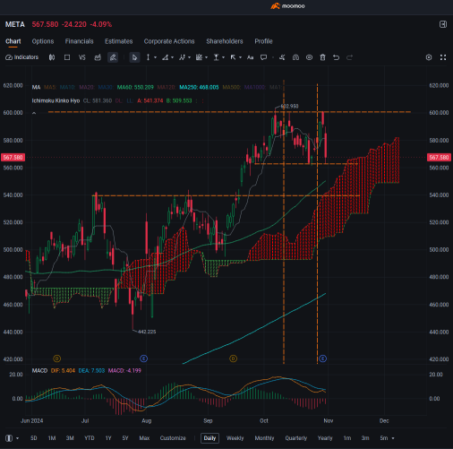Screen dimensions: 453x449
Task: Click the Ichimoku Kinko Hyo label
Action: (56, 100)
